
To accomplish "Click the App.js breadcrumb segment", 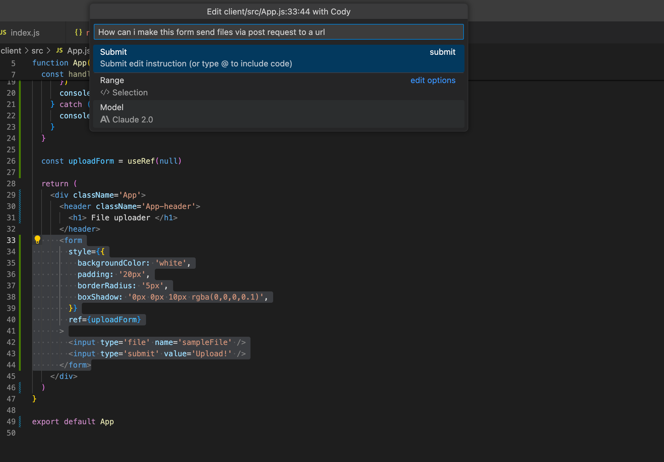I will 78,51.
